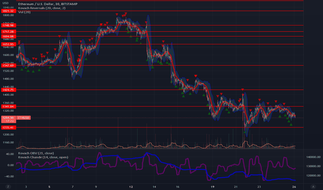Viewport: 323px width, 190px height.
Task: Click the -40.00 oscillator axis value
Action: [9, 177]
